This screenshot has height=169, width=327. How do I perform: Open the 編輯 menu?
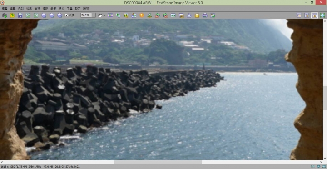[x=13, y=9]
